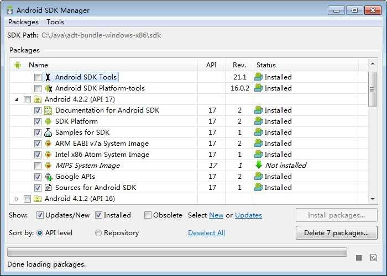This screenshot has height=276, width=387.
Task: Check the MIPS System Image checkbox
Action: [38, 166]
